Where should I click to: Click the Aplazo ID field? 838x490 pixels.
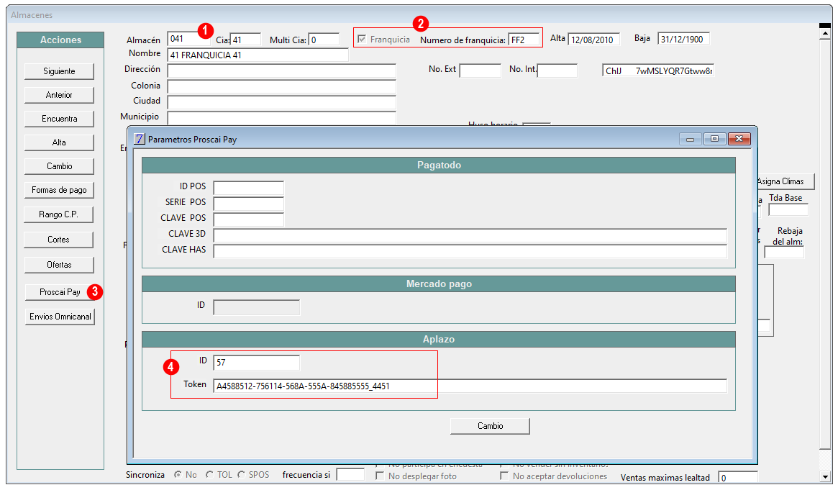click(257, 363)
